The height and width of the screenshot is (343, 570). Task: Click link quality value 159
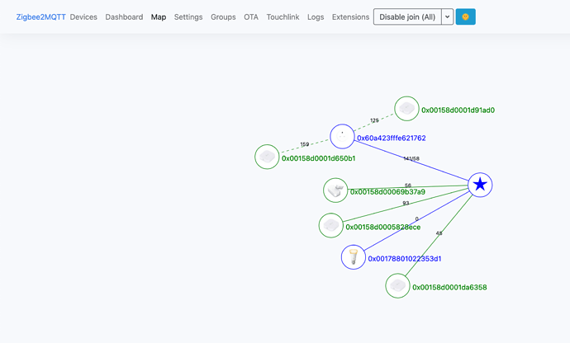[305, 144]
